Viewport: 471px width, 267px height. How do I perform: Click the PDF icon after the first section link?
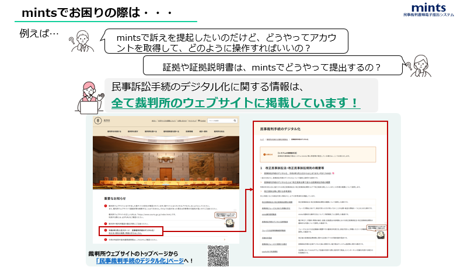[x=333, y=173]
